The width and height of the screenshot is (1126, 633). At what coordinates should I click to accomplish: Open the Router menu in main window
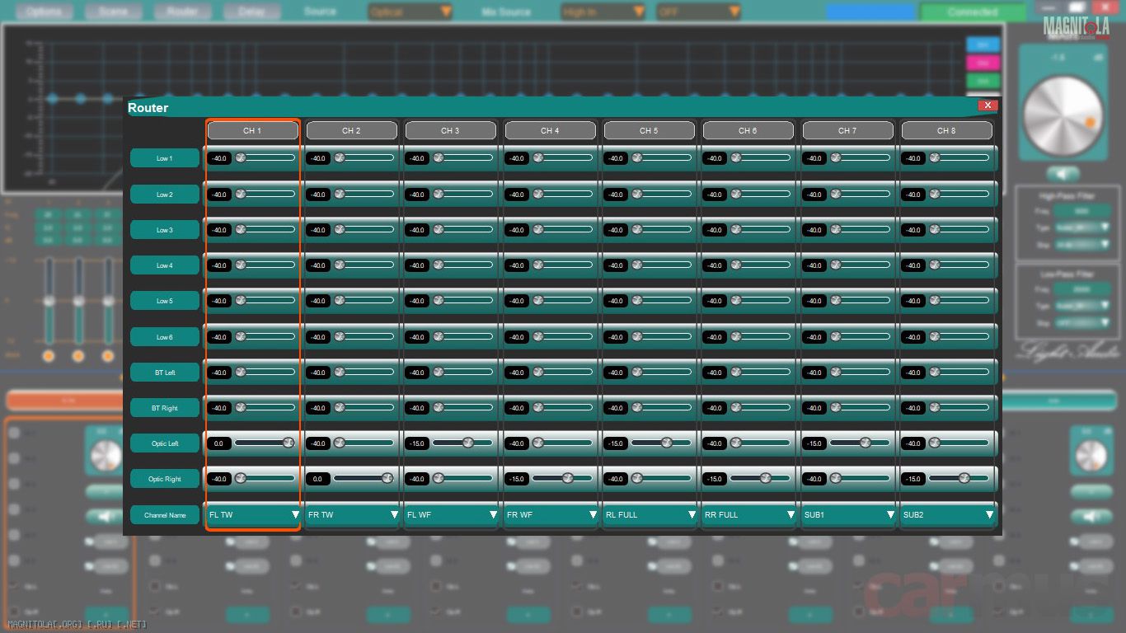pyautogui.click(x=183, y=12)
